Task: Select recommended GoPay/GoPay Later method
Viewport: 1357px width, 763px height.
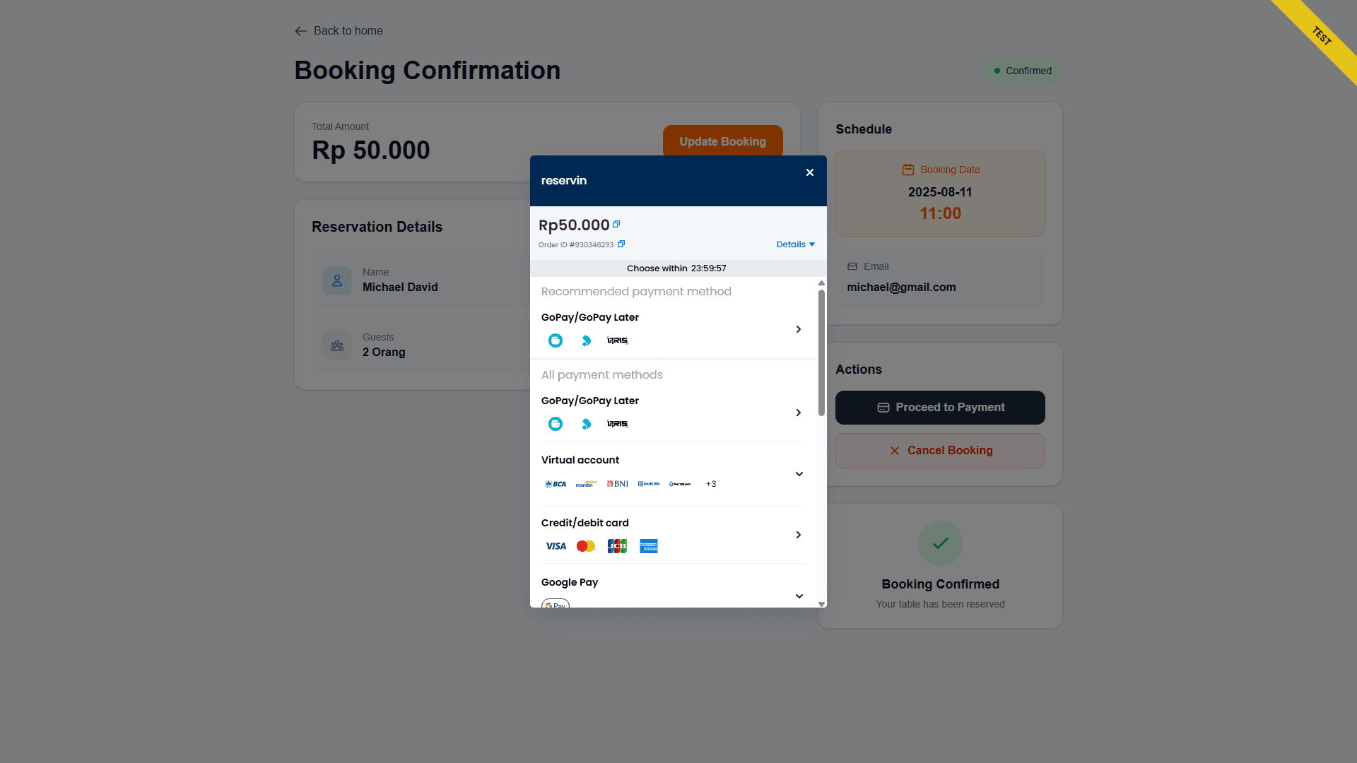Action: (673, 329)
